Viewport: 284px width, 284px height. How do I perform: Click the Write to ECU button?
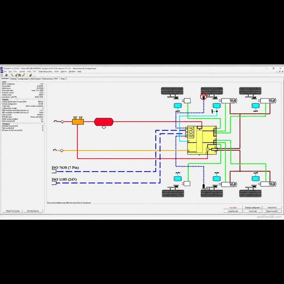(x=272, y=208)
